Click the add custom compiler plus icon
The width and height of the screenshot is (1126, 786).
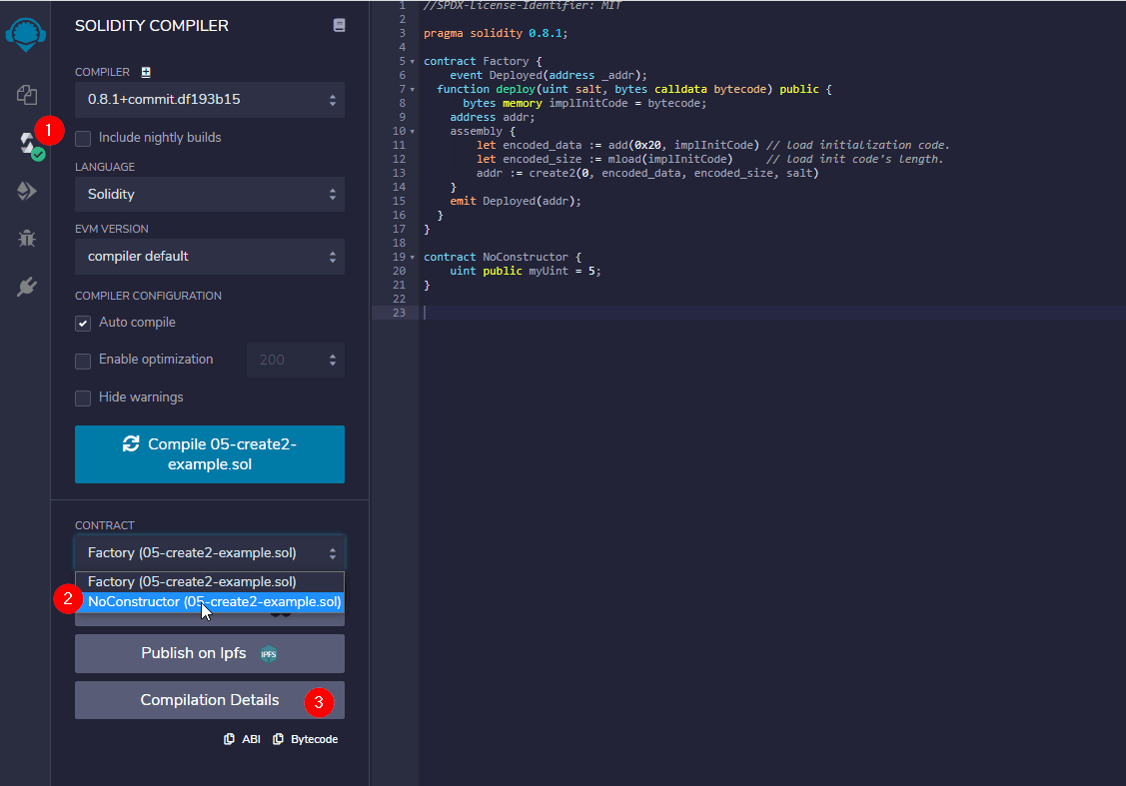pyautogui.click(x=146, y=72)
